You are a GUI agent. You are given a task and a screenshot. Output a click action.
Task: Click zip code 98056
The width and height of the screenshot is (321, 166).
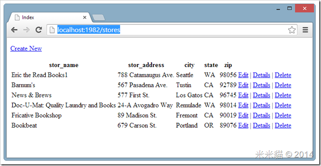coord(228,75)
